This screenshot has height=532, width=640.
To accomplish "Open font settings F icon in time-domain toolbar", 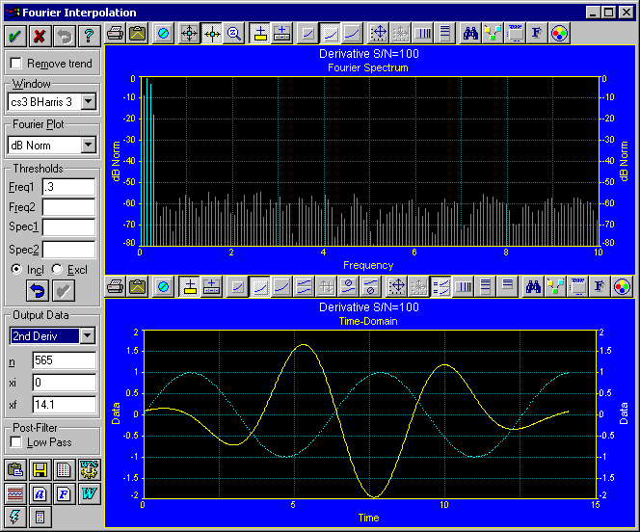I will [x=600, y=287].
